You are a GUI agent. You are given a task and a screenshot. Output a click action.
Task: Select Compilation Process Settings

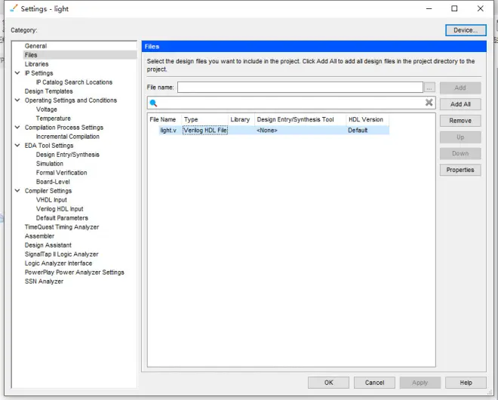[64, 128]
